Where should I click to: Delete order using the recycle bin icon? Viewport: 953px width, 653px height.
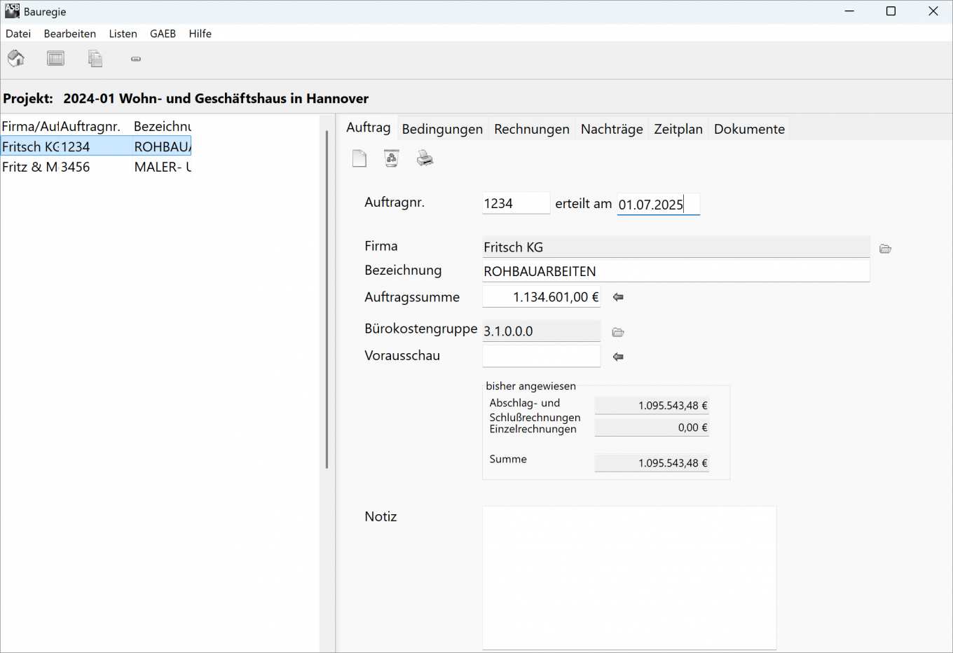[392, 158]
